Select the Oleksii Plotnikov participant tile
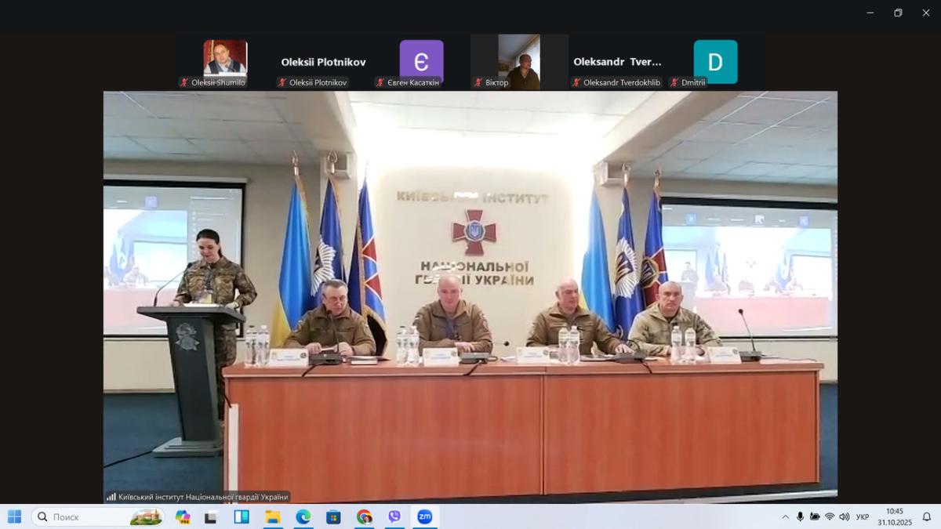 323,62
